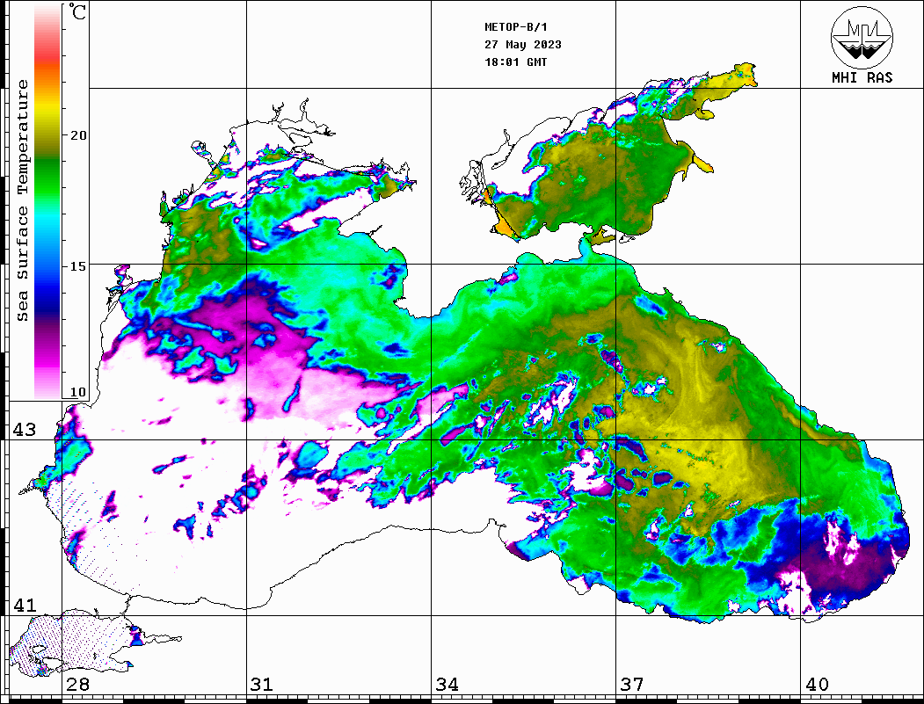Screen dimensions: 924x704
Task: Click the 'MHI RAS' label text
Action: (x=862, y=77)
